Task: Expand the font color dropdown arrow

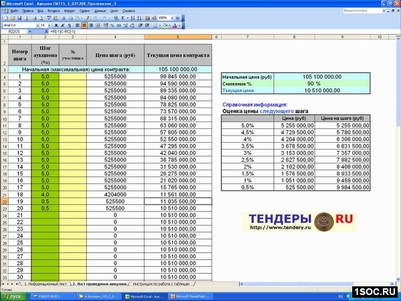Action: coord(180,25)
